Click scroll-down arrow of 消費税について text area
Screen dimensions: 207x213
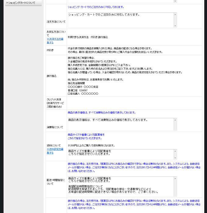(x=175, y=129)
